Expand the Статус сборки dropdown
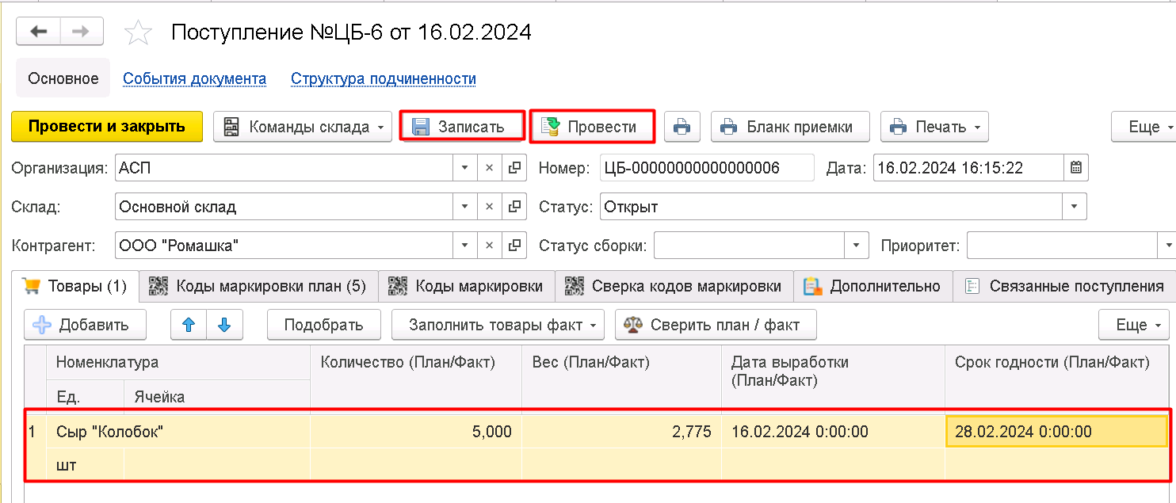Viewport: 1176px width, 503px height. (x=855, y=246)
